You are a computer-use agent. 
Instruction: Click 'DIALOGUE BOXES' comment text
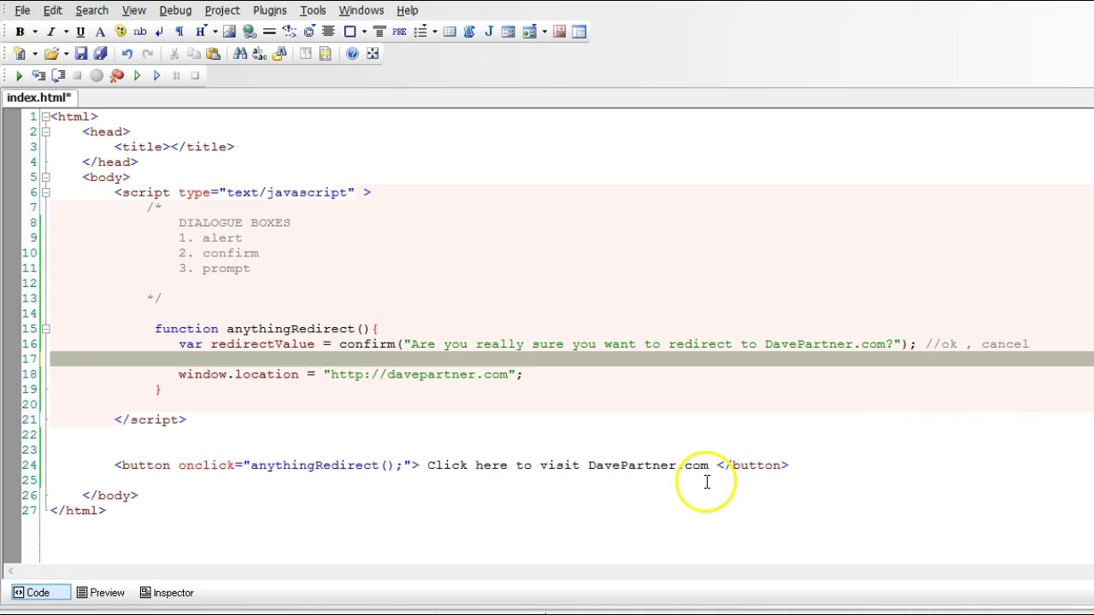tap(234, 223)
